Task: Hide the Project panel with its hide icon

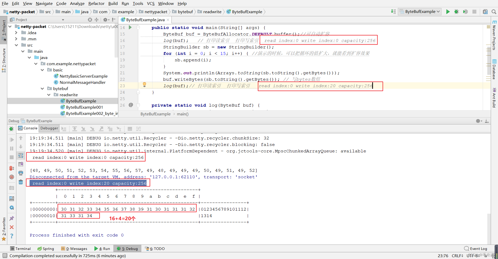Action: [114, 20]
